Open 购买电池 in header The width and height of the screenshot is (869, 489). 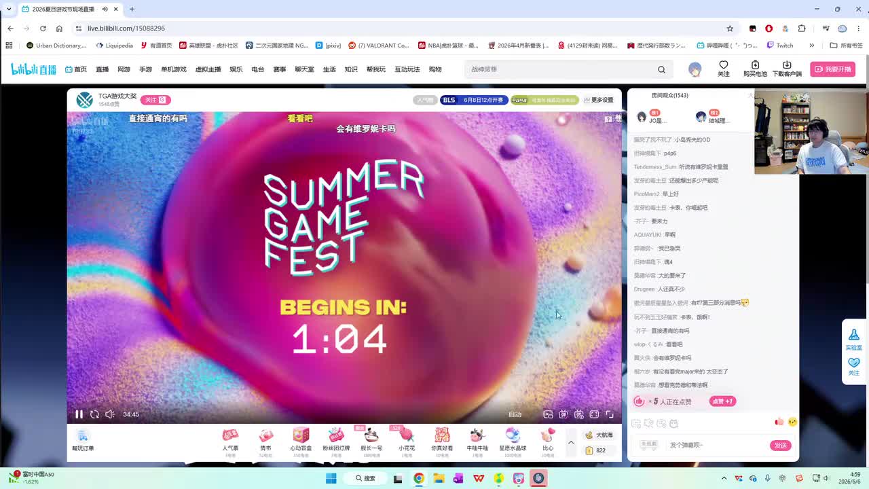(x=755, y=69)
